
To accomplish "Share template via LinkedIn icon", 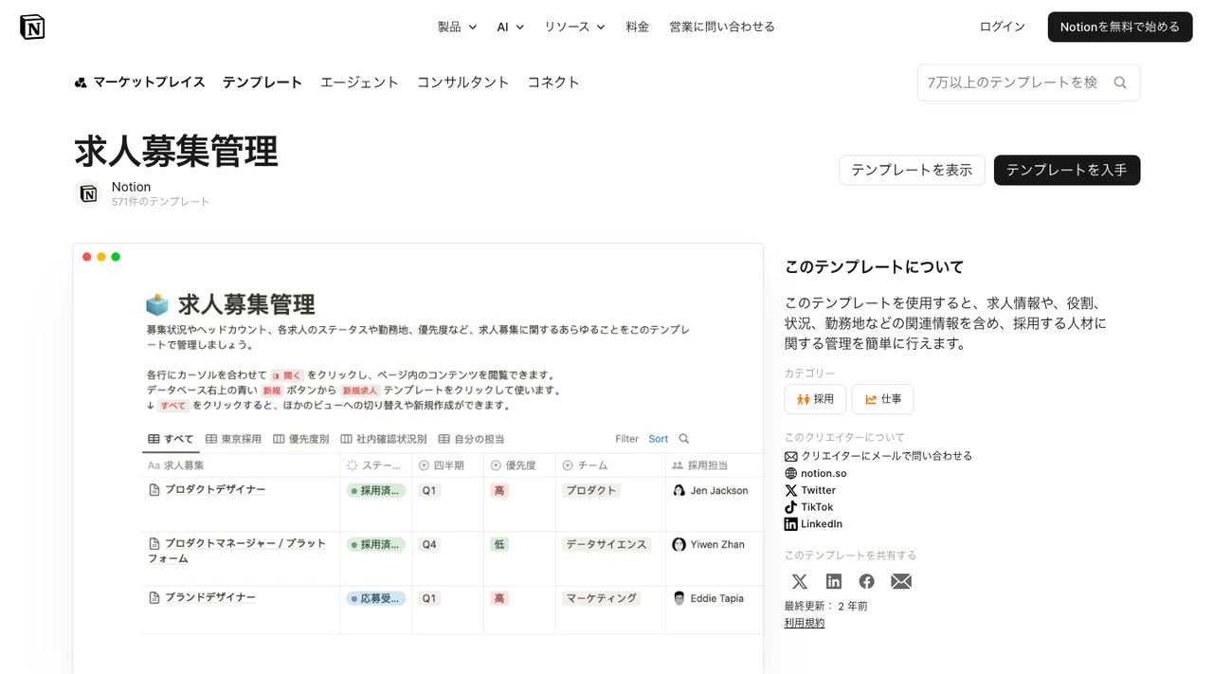I will point(834,581).
